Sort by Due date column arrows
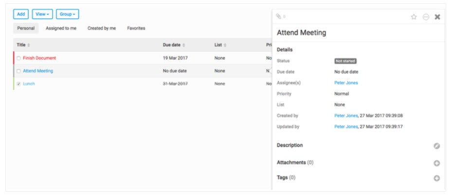Screen dimensions: 451x196 (x=183, y=45)
